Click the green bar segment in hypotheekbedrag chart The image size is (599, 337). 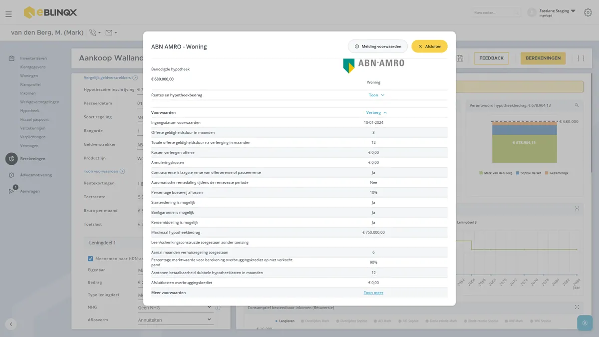(x=524, y=149)
